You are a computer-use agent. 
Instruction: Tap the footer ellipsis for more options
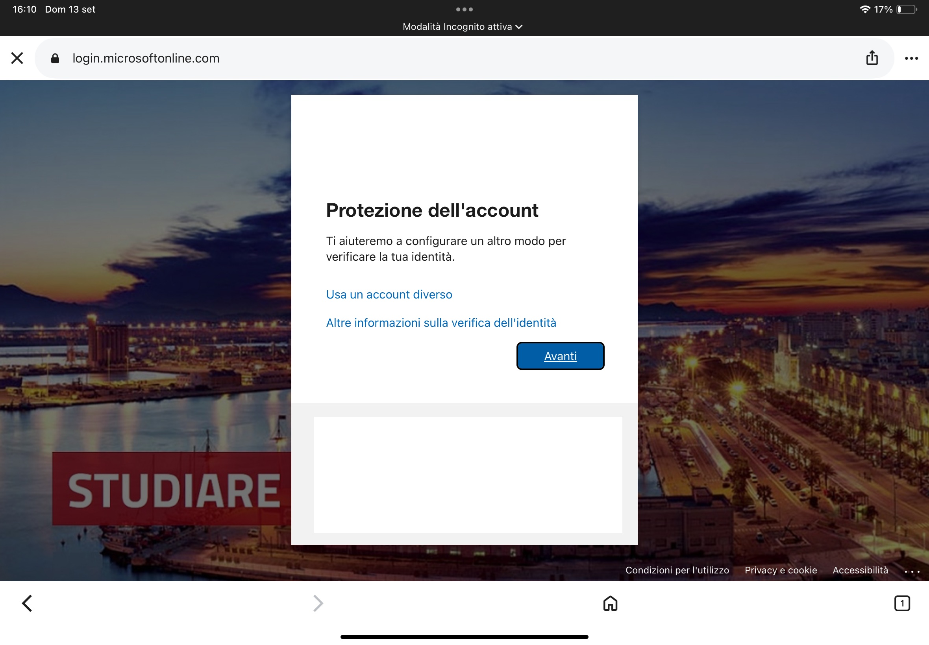[x=912, y=571]
